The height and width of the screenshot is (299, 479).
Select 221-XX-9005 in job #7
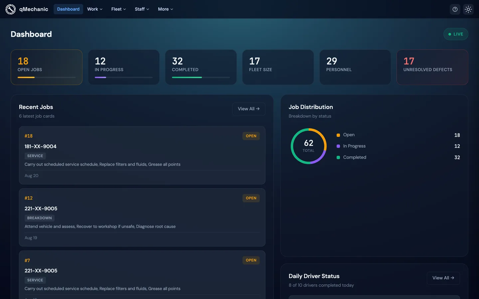pyautogui.click(x=41, y=271)
